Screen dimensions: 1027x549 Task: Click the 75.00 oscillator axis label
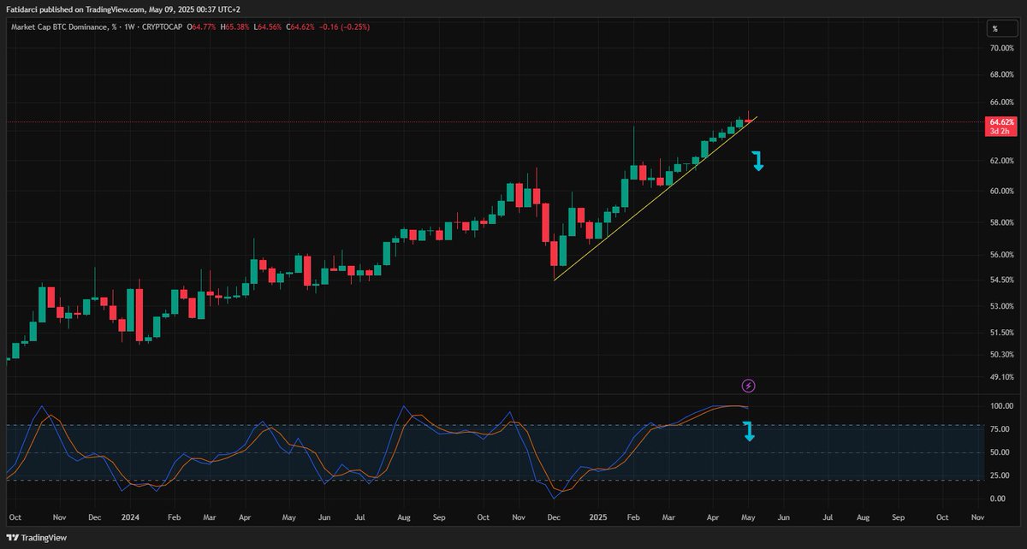(1000, 429)
